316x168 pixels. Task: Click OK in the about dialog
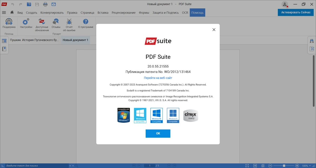[x=158, y=134]
